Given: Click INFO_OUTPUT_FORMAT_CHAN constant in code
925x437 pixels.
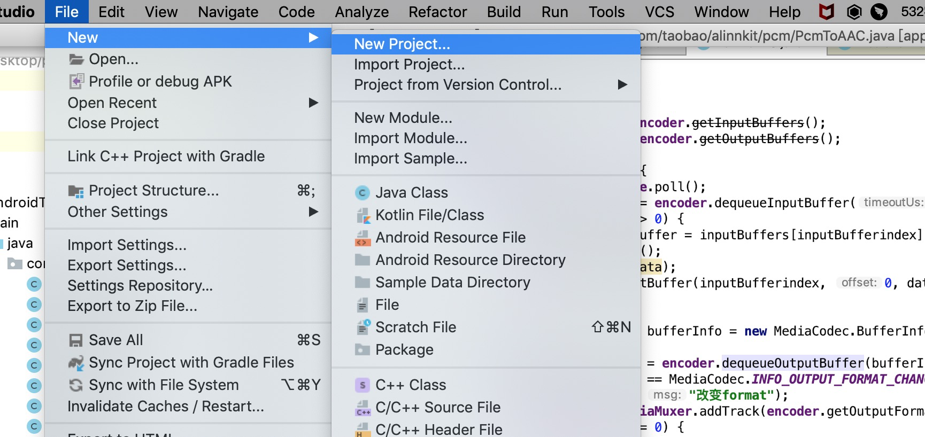Looking at the screenshot, I should [x=838, y=379].
